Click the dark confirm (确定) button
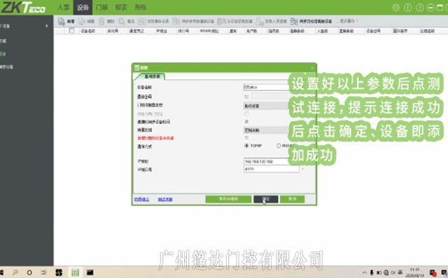 pyautogui.click(x=266, y=199)
